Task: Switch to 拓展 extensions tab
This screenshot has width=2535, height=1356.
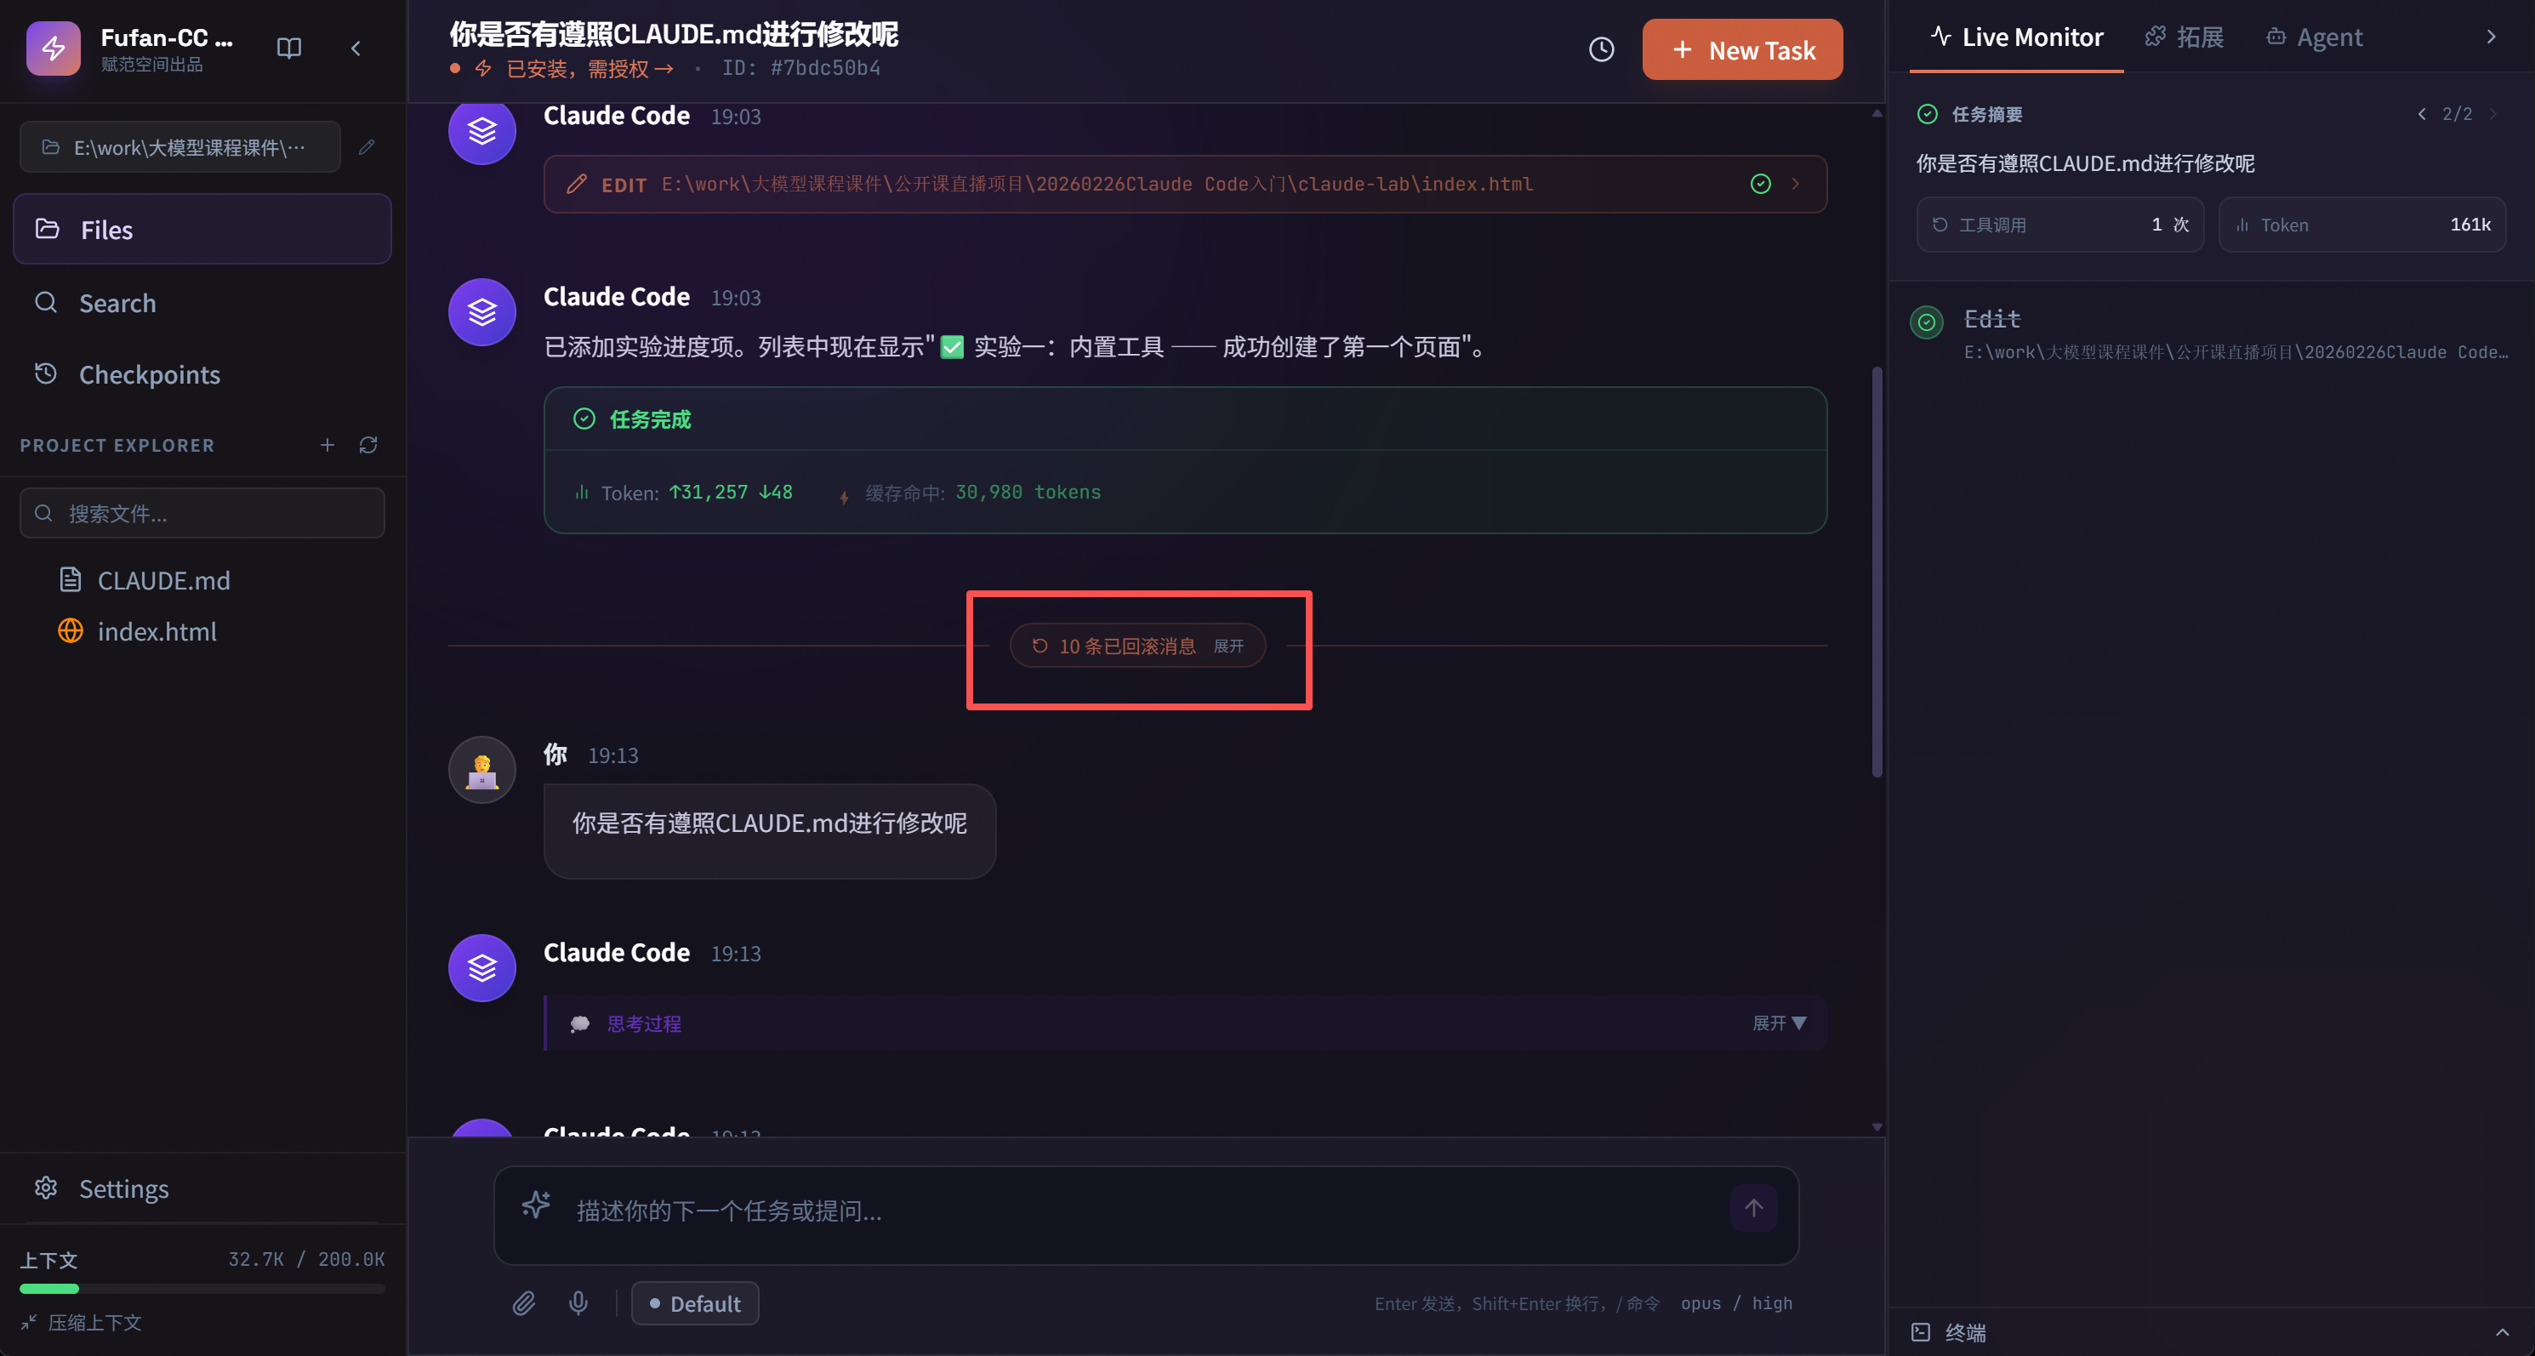Action: click(2185, 37)
